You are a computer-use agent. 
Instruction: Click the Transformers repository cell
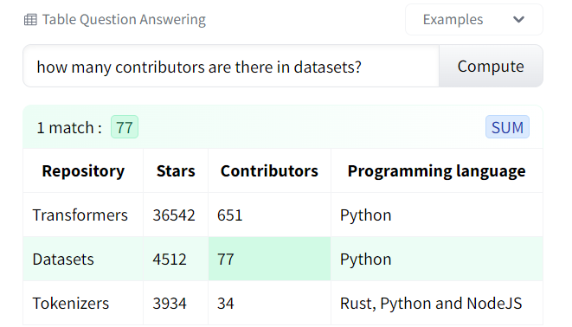tap(83, 215)
